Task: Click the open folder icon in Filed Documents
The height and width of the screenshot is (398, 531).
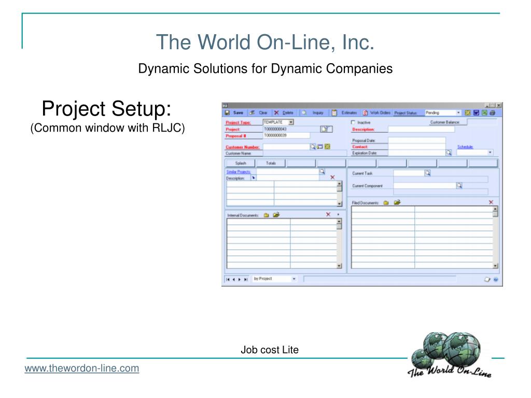Action: [x=397, y=203]
